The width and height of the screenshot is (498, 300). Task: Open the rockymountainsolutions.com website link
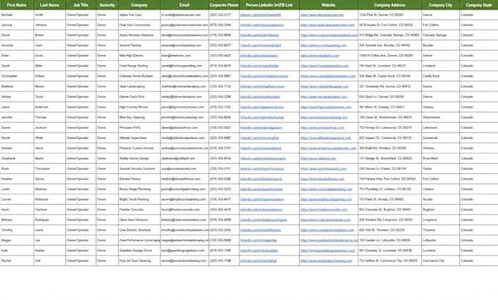pyautogui.click(x=329, y=35)
